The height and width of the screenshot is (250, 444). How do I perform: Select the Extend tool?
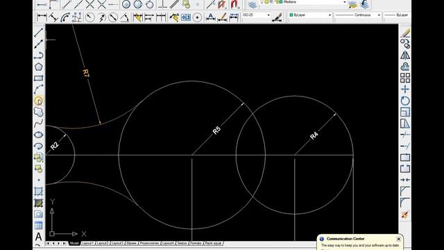click(405, 146)
